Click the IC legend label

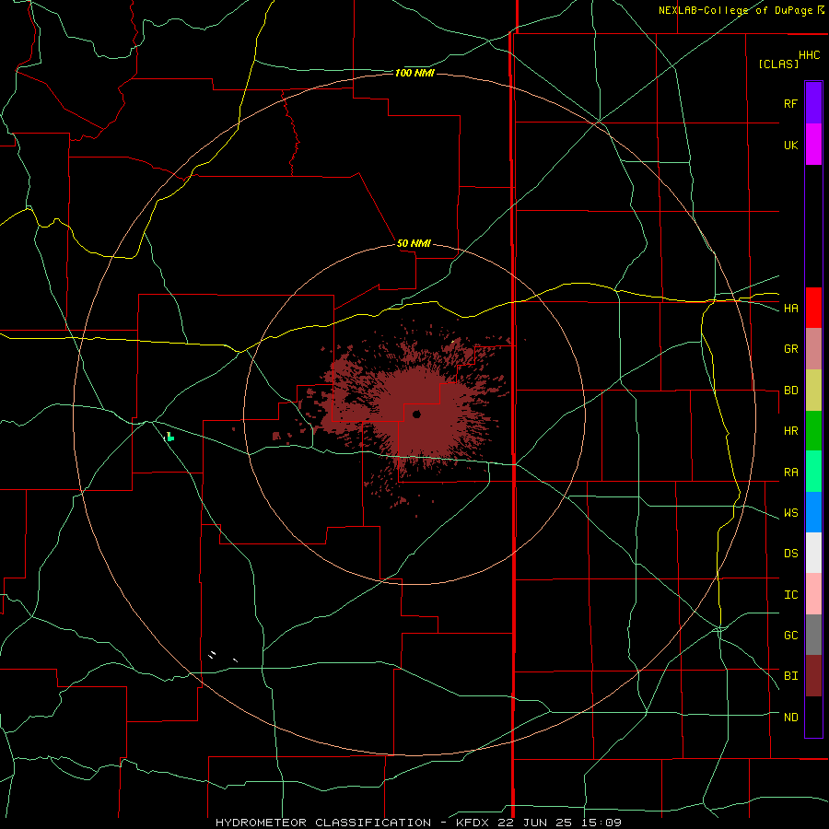[x=790, y=595]
